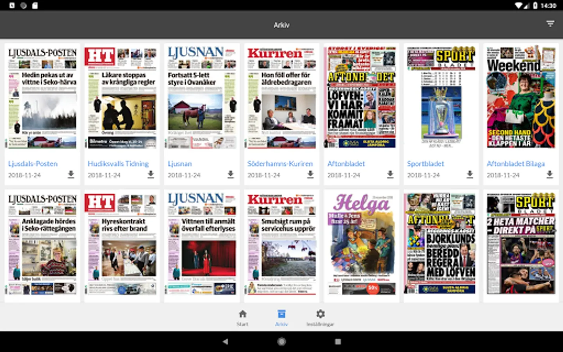Download the Ljusdals-Posten 2018-11-24 issue
Image resolution: width=563 pixels, height=352 pixels.
click(71, 174)
